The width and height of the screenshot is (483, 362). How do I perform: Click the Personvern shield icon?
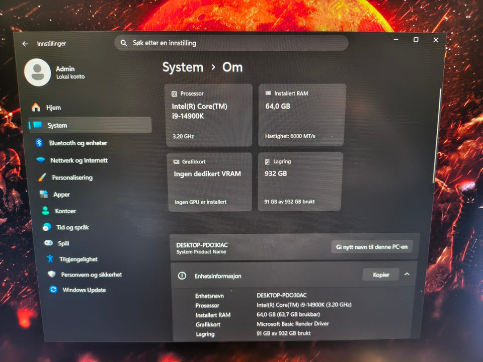[x=52, y=274]
